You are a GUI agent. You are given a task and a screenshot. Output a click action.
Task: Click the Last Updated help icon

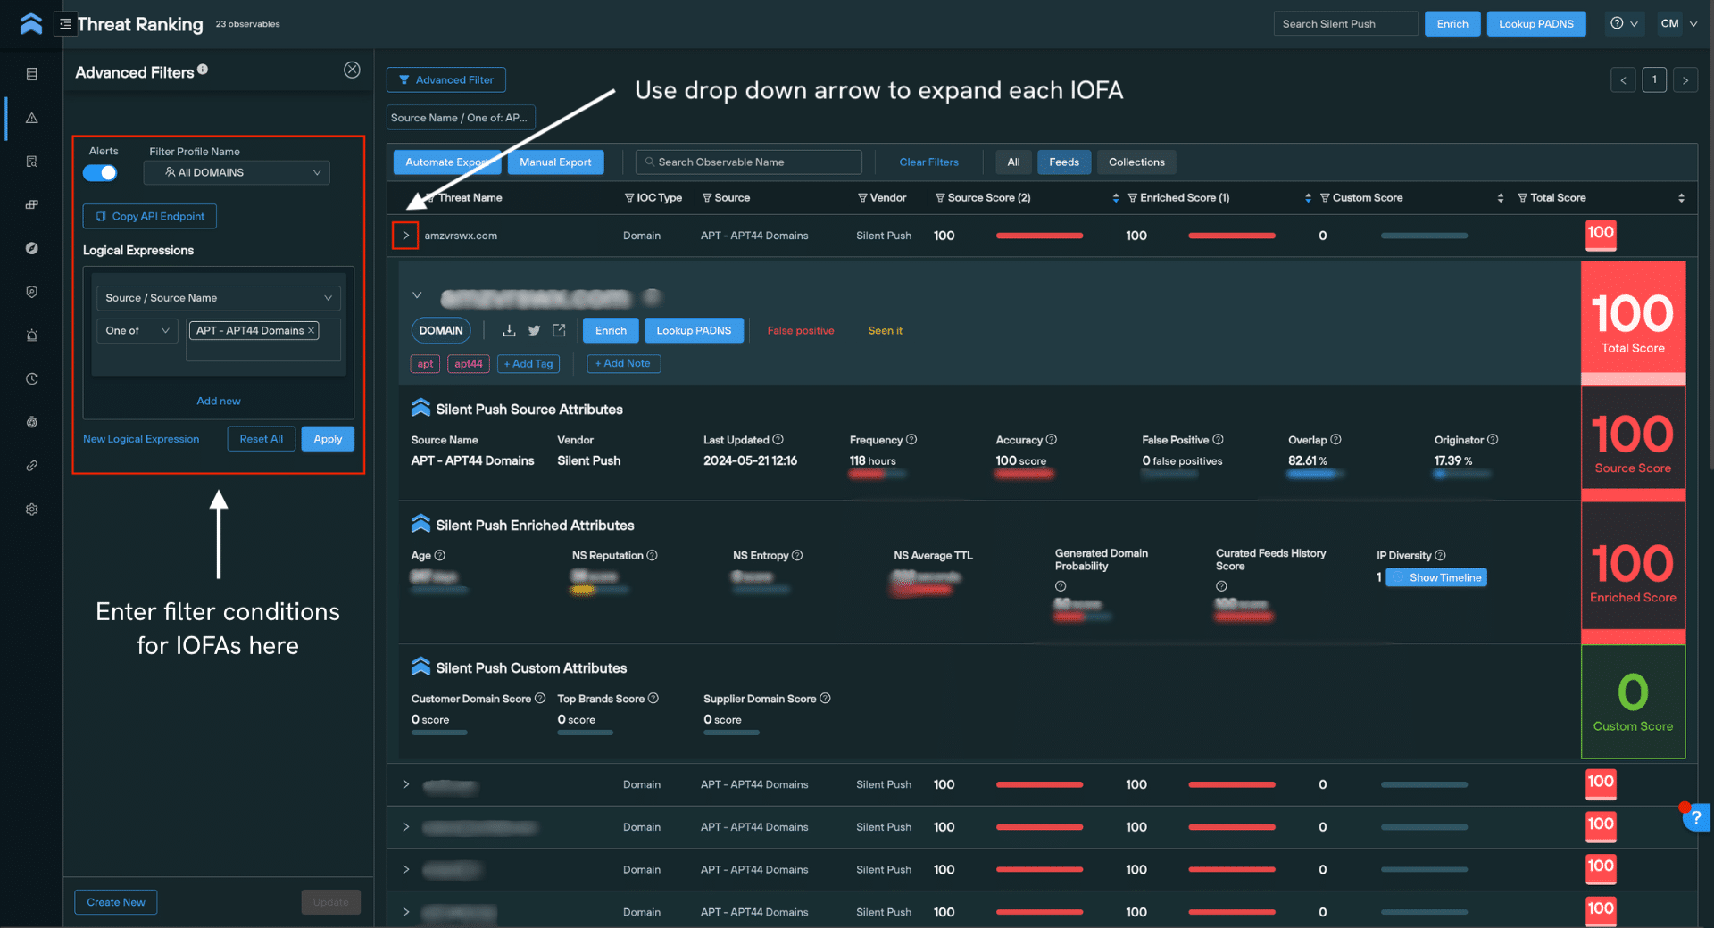[778, 439]
